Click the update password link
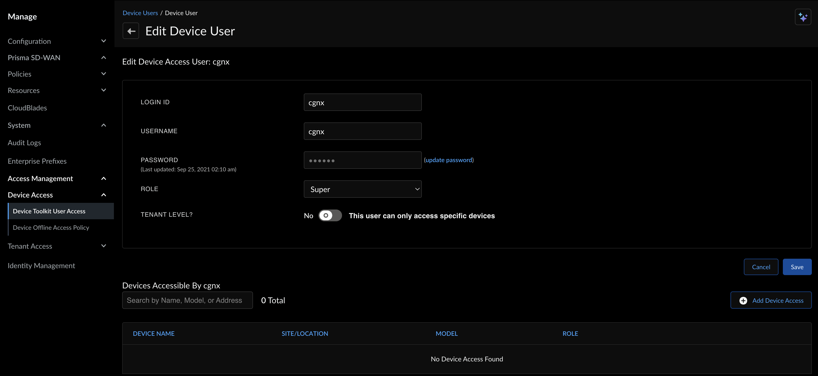 tap(449, 160)
